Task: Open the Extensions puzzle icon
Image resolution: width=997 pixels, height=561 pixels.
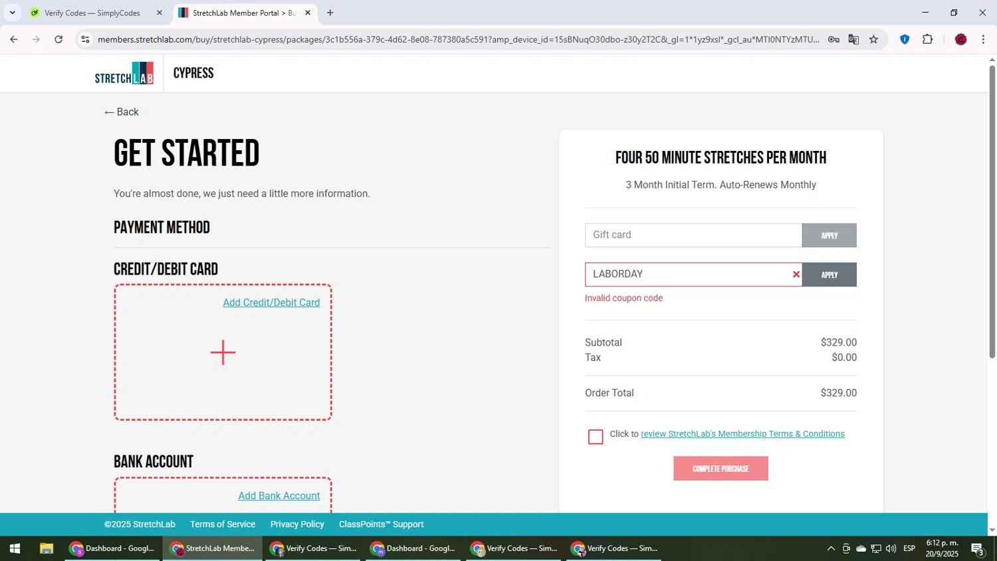Action: click(x=928, y=39)
